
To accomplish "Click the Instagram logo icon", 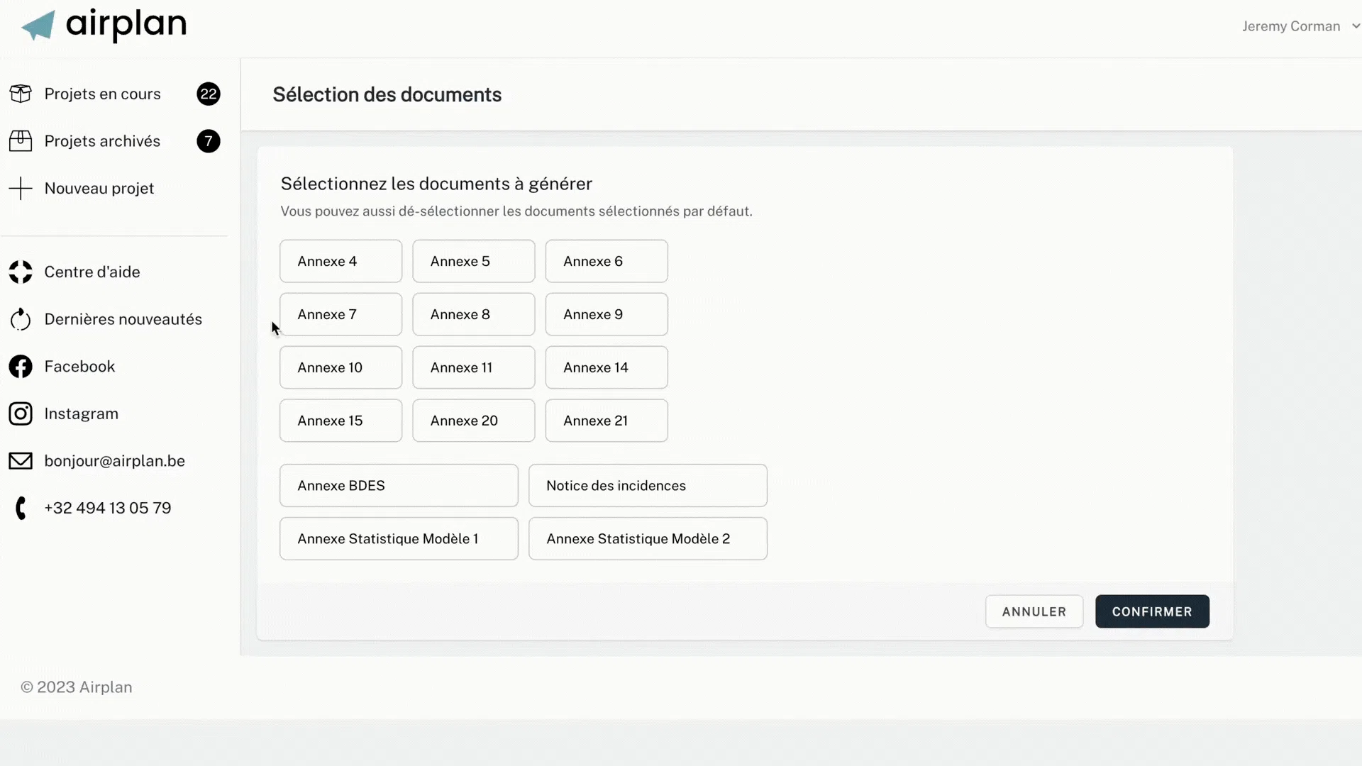I will 21,413.
